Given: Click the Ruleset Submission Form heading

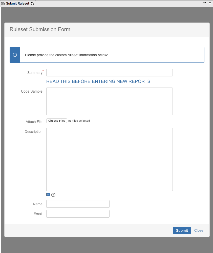Looking at the screenshot, I should [x=40, y=29].
